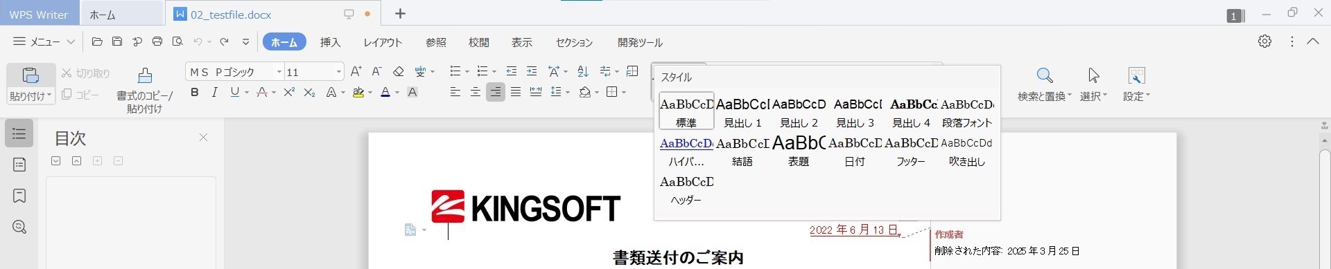Open the メニュー menu
The height and width of the screenshot is (269, 1331).
point(44,42)
